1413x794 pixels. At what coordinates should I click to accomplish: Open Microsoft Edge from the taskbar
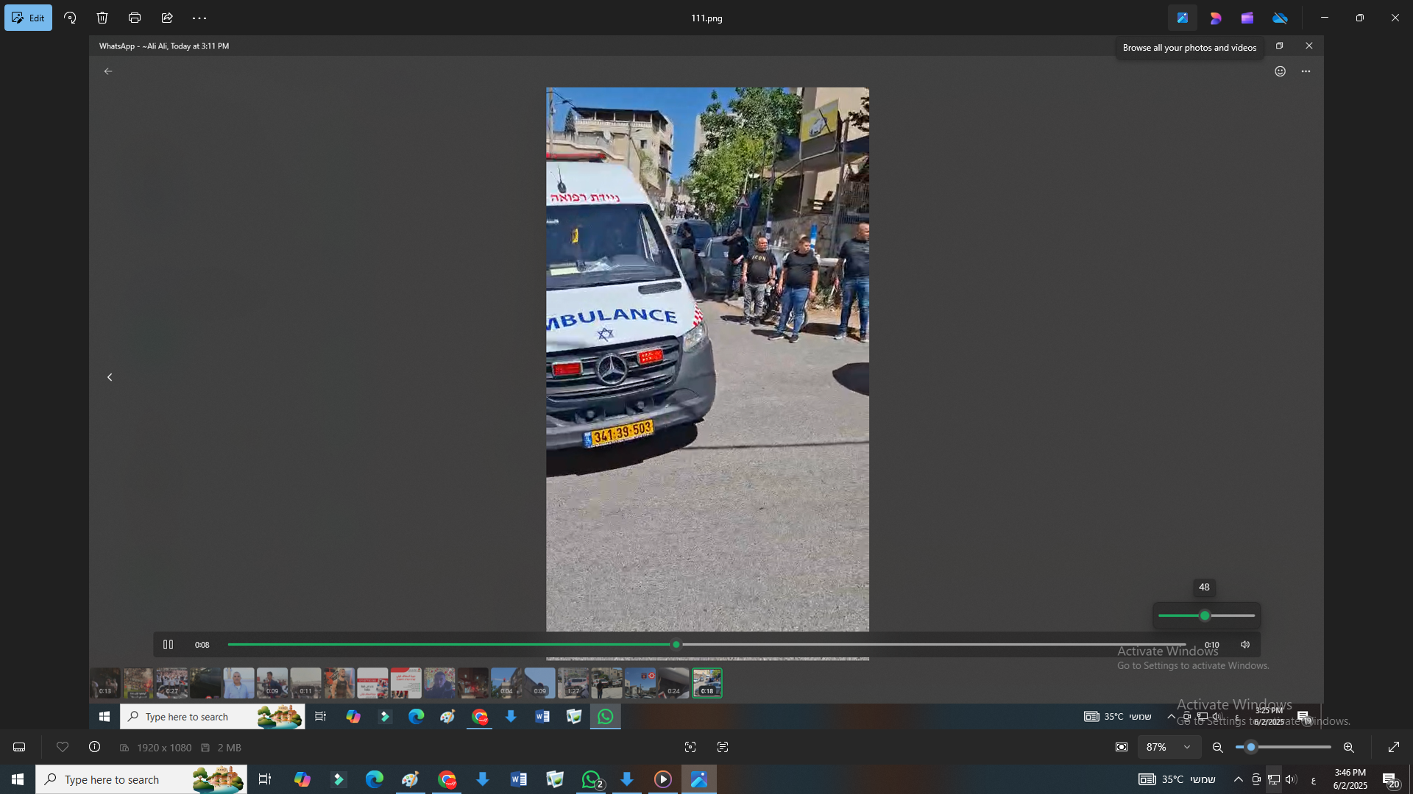375,779
